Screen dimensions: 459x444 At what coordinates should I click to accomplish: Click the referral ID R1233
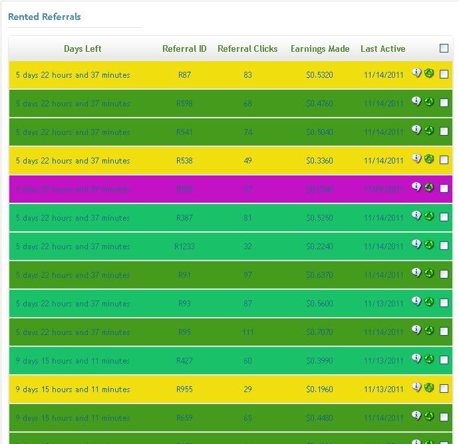point(184,247)
